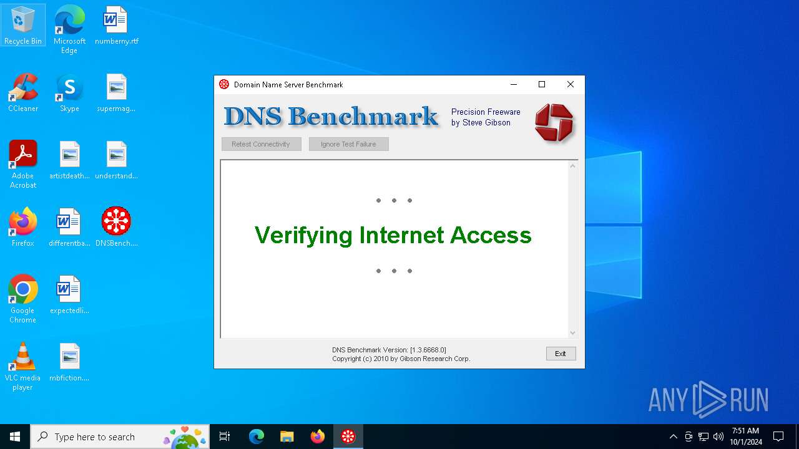
Task: Open the volume control tray icon
Action: coord(718,437)
